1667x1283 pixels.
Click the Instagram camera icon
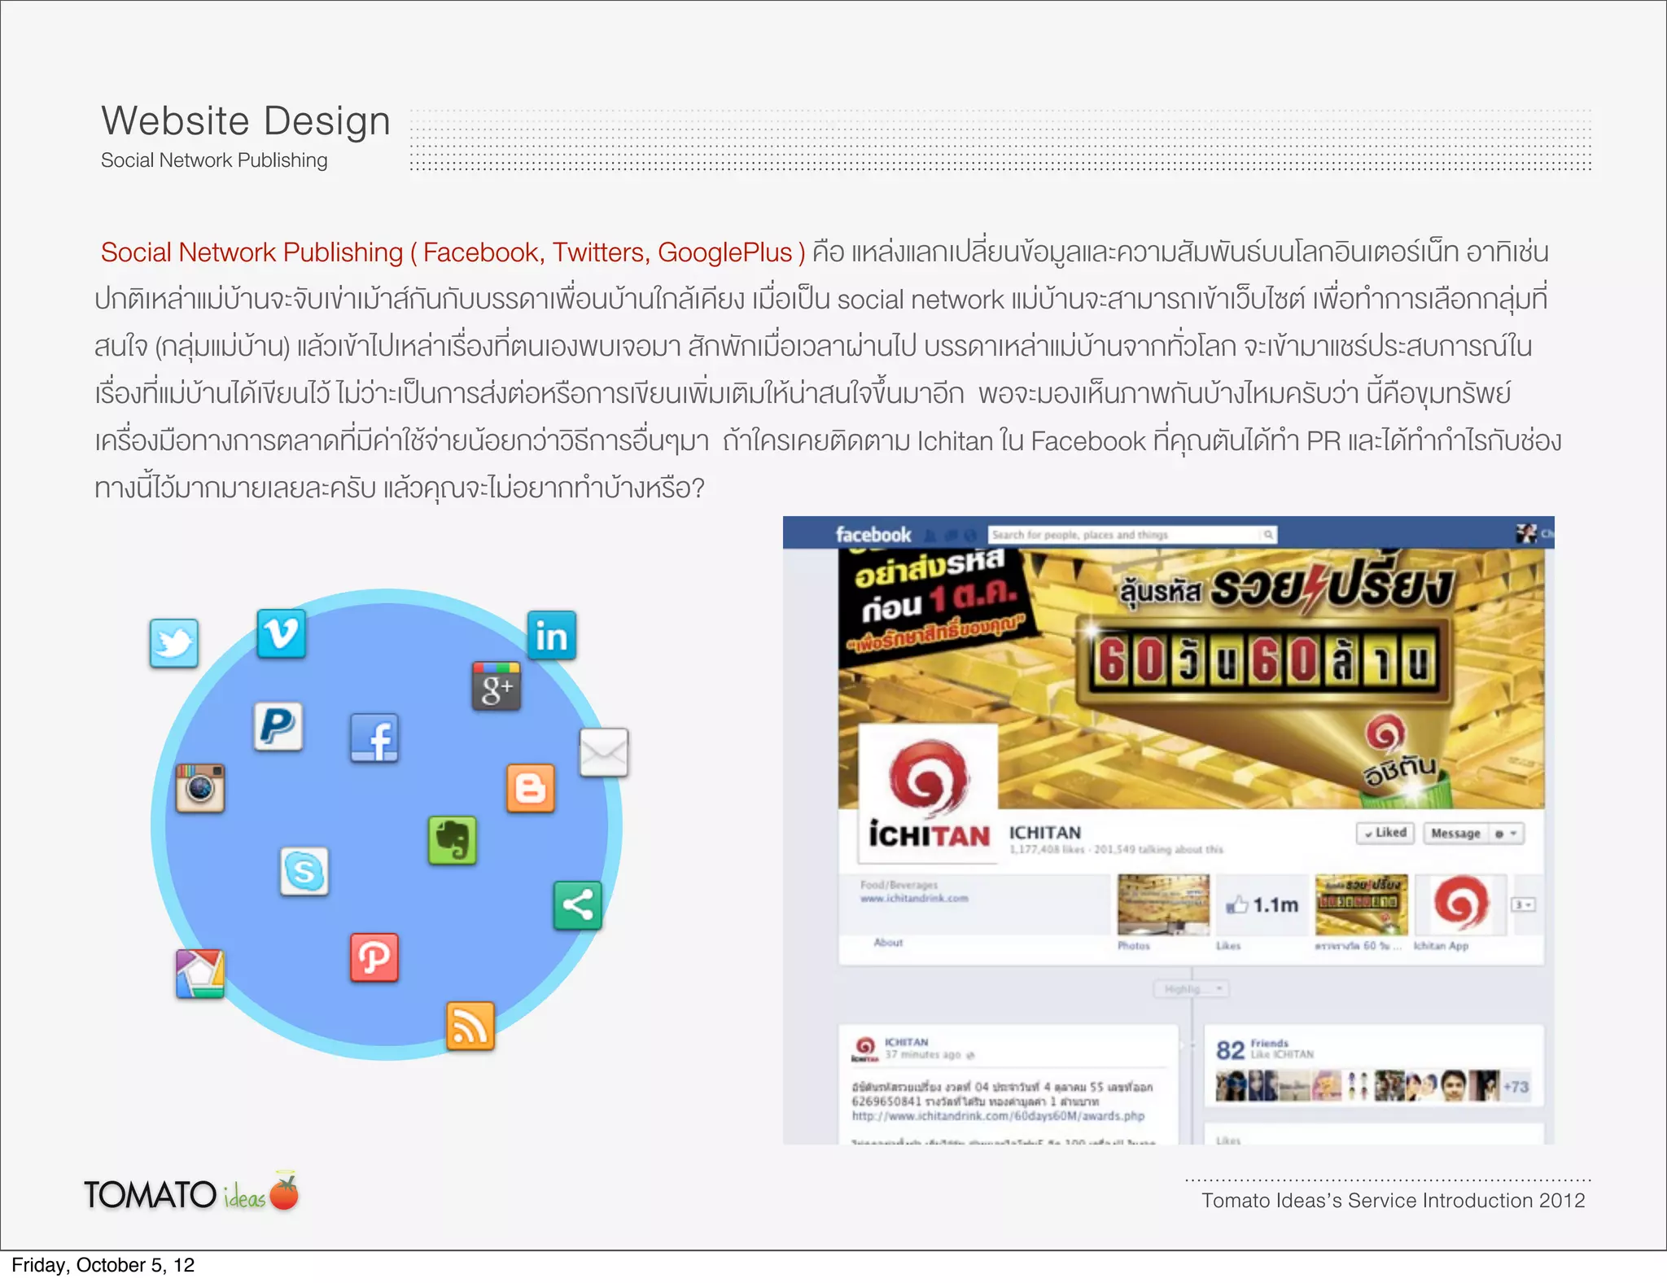point(200,788)
